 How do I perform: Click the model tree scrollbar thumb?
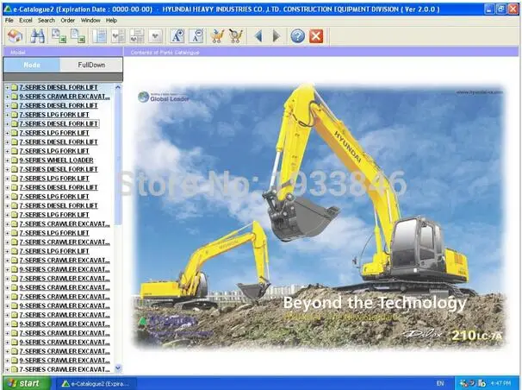click(118, 157)
